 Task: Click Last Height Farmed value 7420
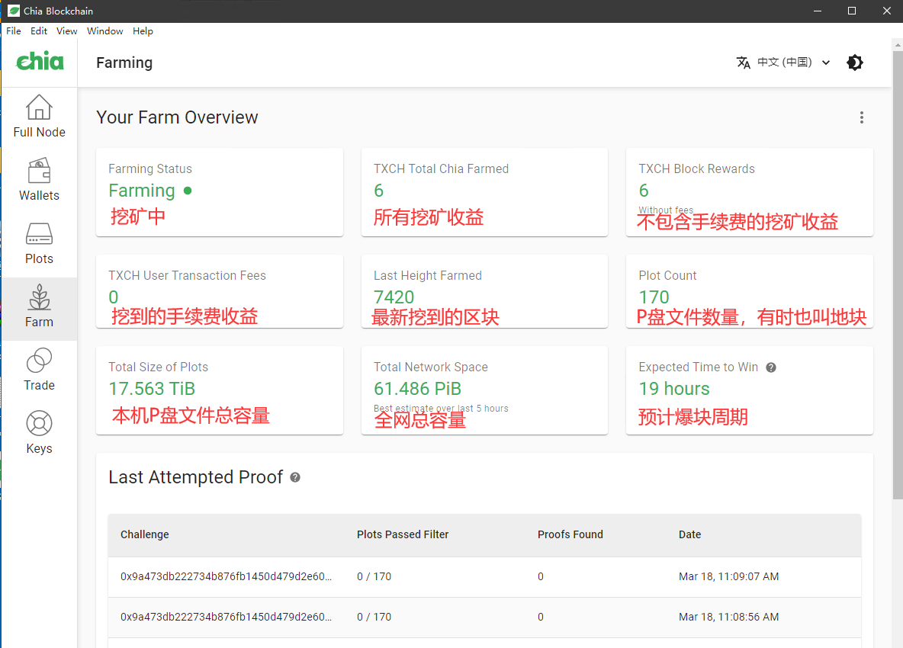pyautogui.click(x=394, y=297)
